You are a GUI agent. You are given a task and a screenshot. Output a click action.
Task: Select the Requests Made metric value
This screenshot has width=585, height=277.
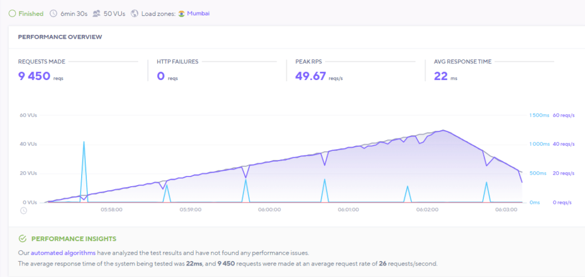pos(34,76)
